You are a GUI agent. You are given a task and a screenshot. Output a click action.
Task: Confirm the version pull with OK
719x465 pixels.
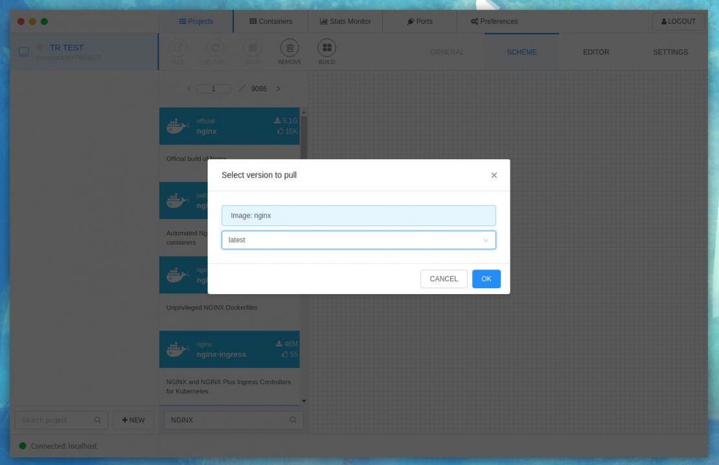[x=486, y=278]
